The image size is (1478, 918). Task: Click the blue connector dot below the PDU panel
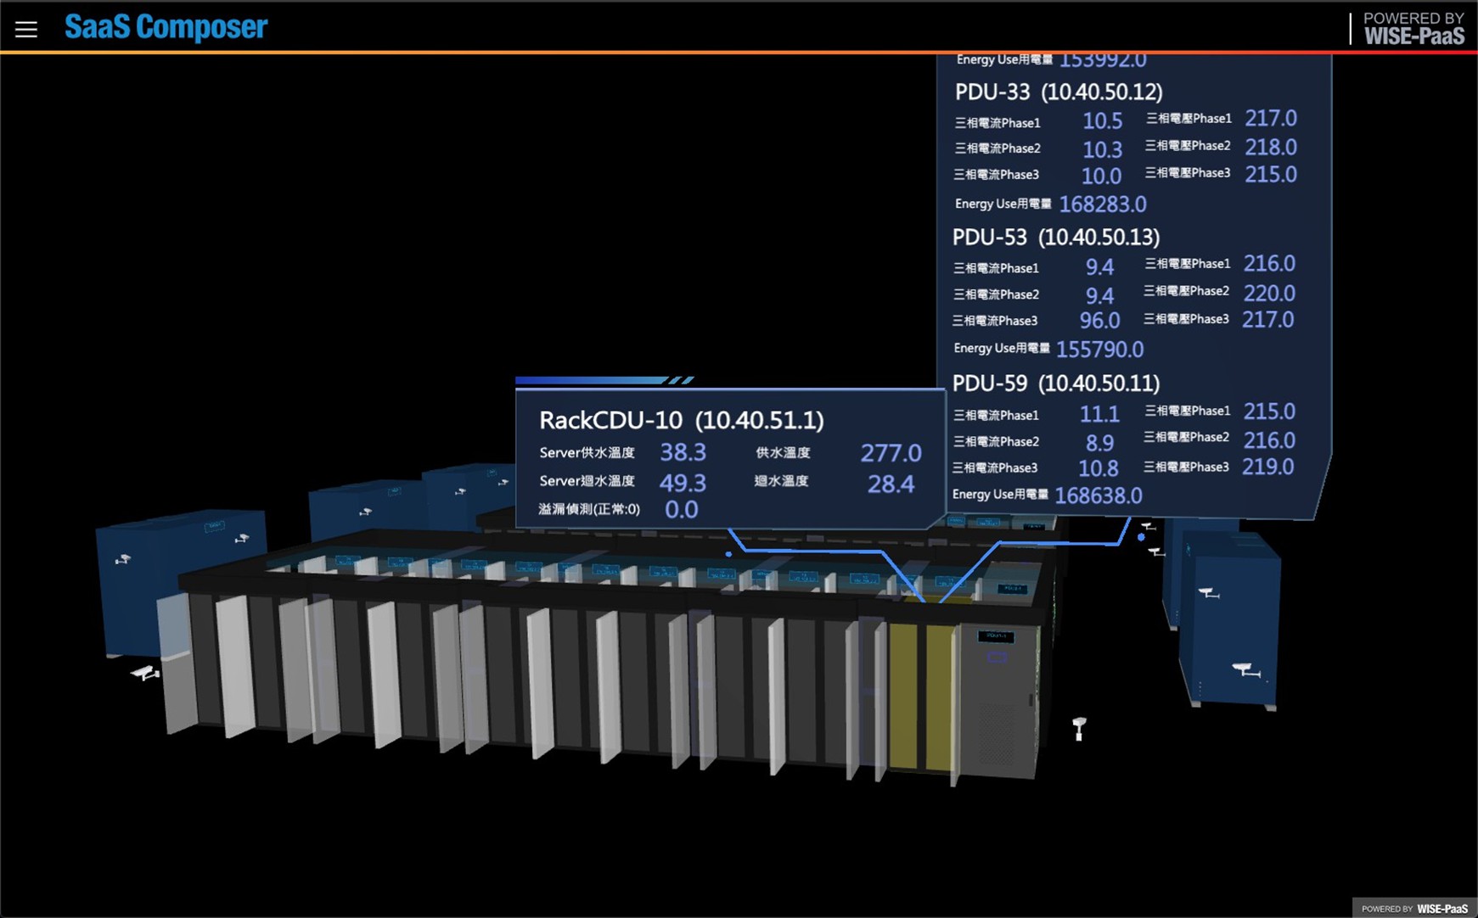1141,537
